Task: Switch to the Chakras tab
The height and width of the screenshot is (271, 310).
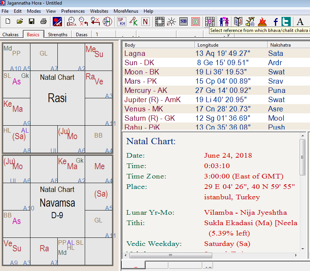Action: tap(10, 34)
